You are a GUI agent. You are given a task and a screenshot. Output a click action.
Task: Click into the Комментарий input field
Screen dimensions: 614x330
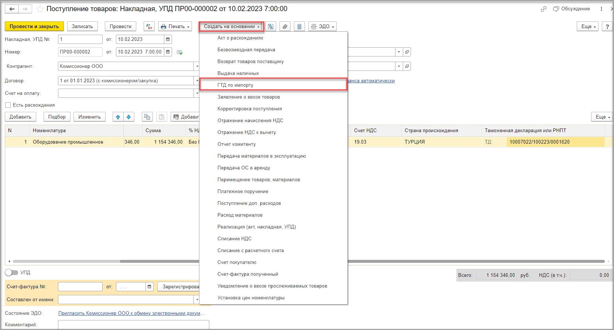(x=134, y=325)
